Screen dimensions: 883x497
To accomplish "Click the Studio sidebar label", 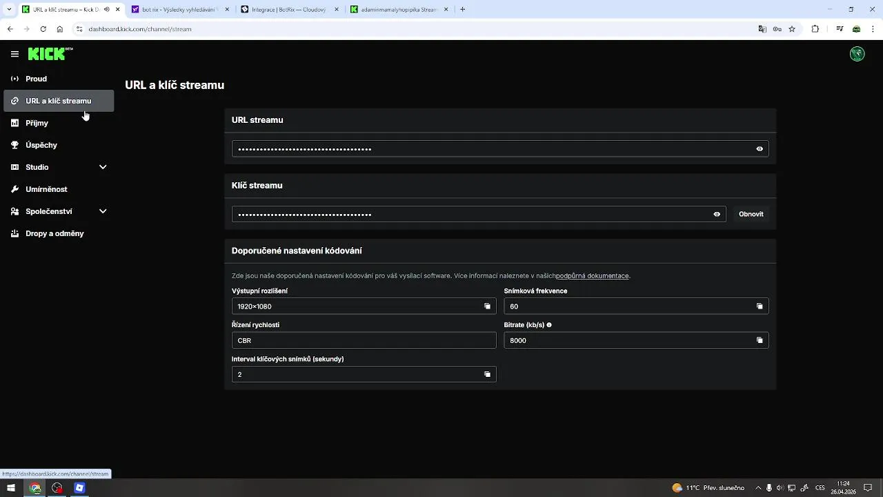I will pos(37,167).
